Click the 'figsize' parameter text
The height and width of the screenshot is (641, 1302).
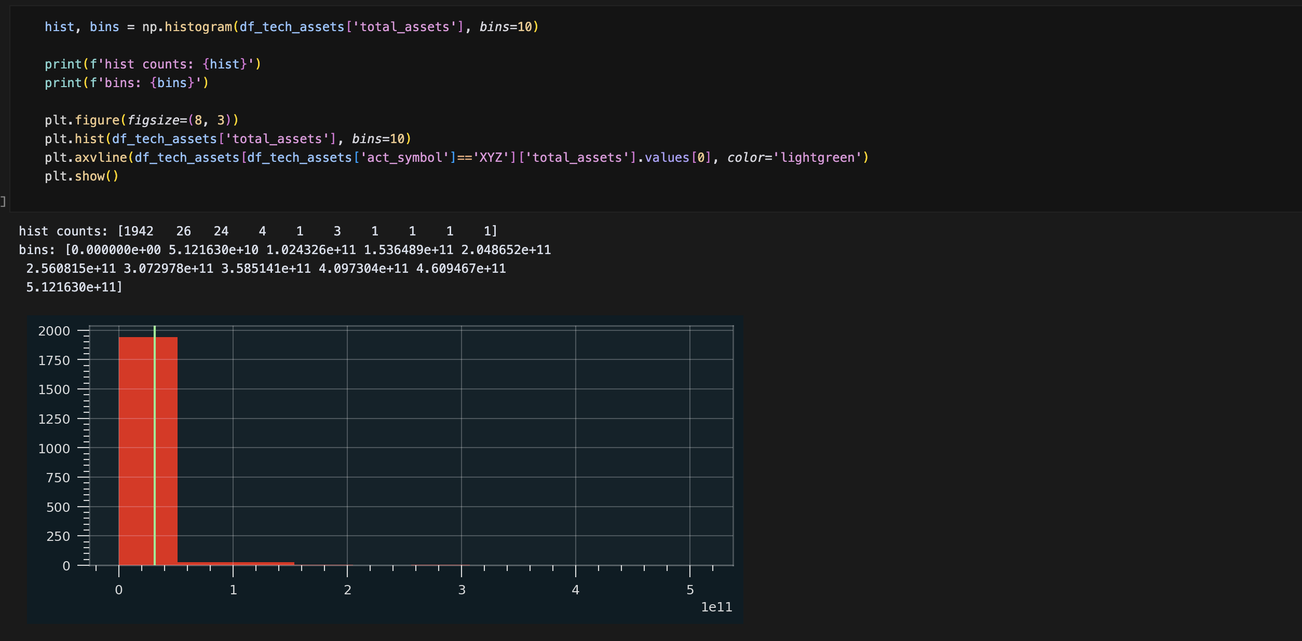[x=153, y=120]
